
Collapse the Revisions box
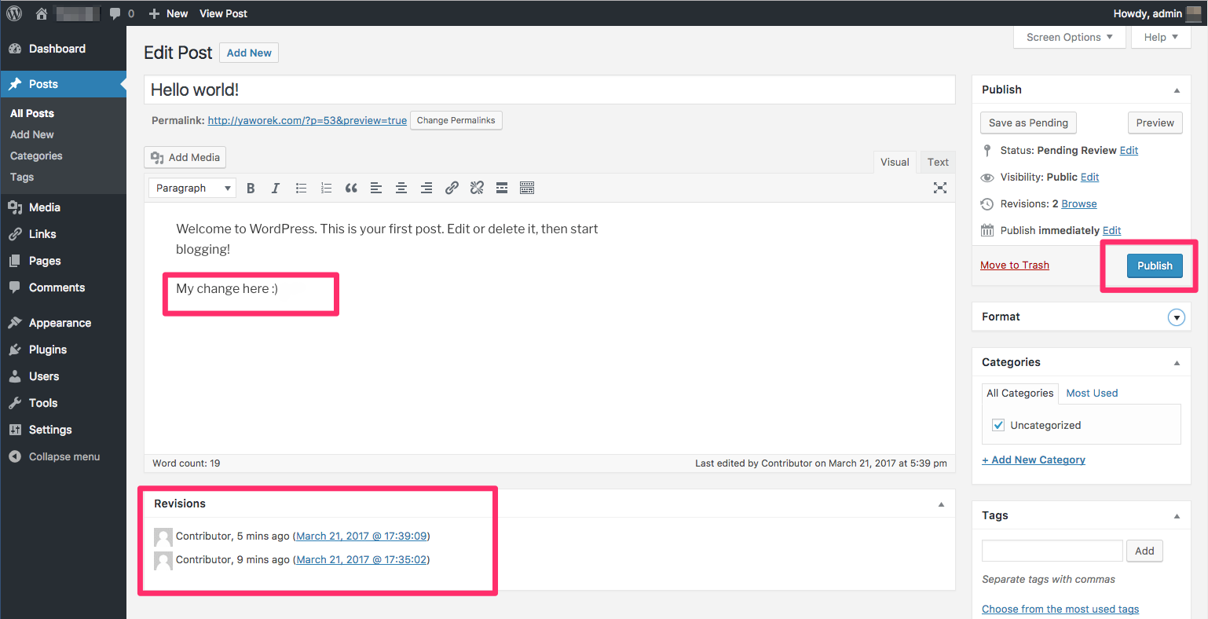(x=941, y=504)
